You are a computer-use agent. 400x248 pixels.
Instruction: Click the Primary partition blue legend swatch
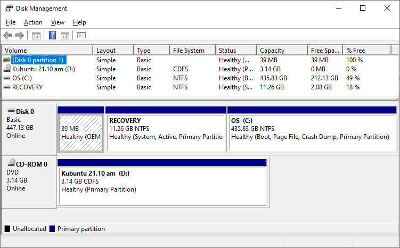point(52,229)
